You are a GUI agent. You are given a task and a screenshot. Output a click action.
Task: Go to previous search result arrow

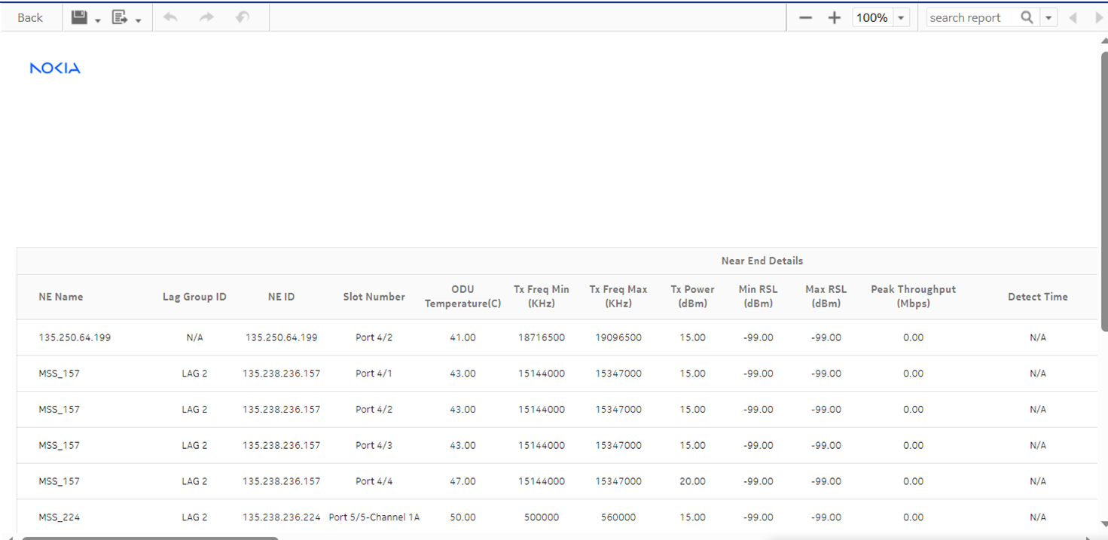(x=1073, y=17)
